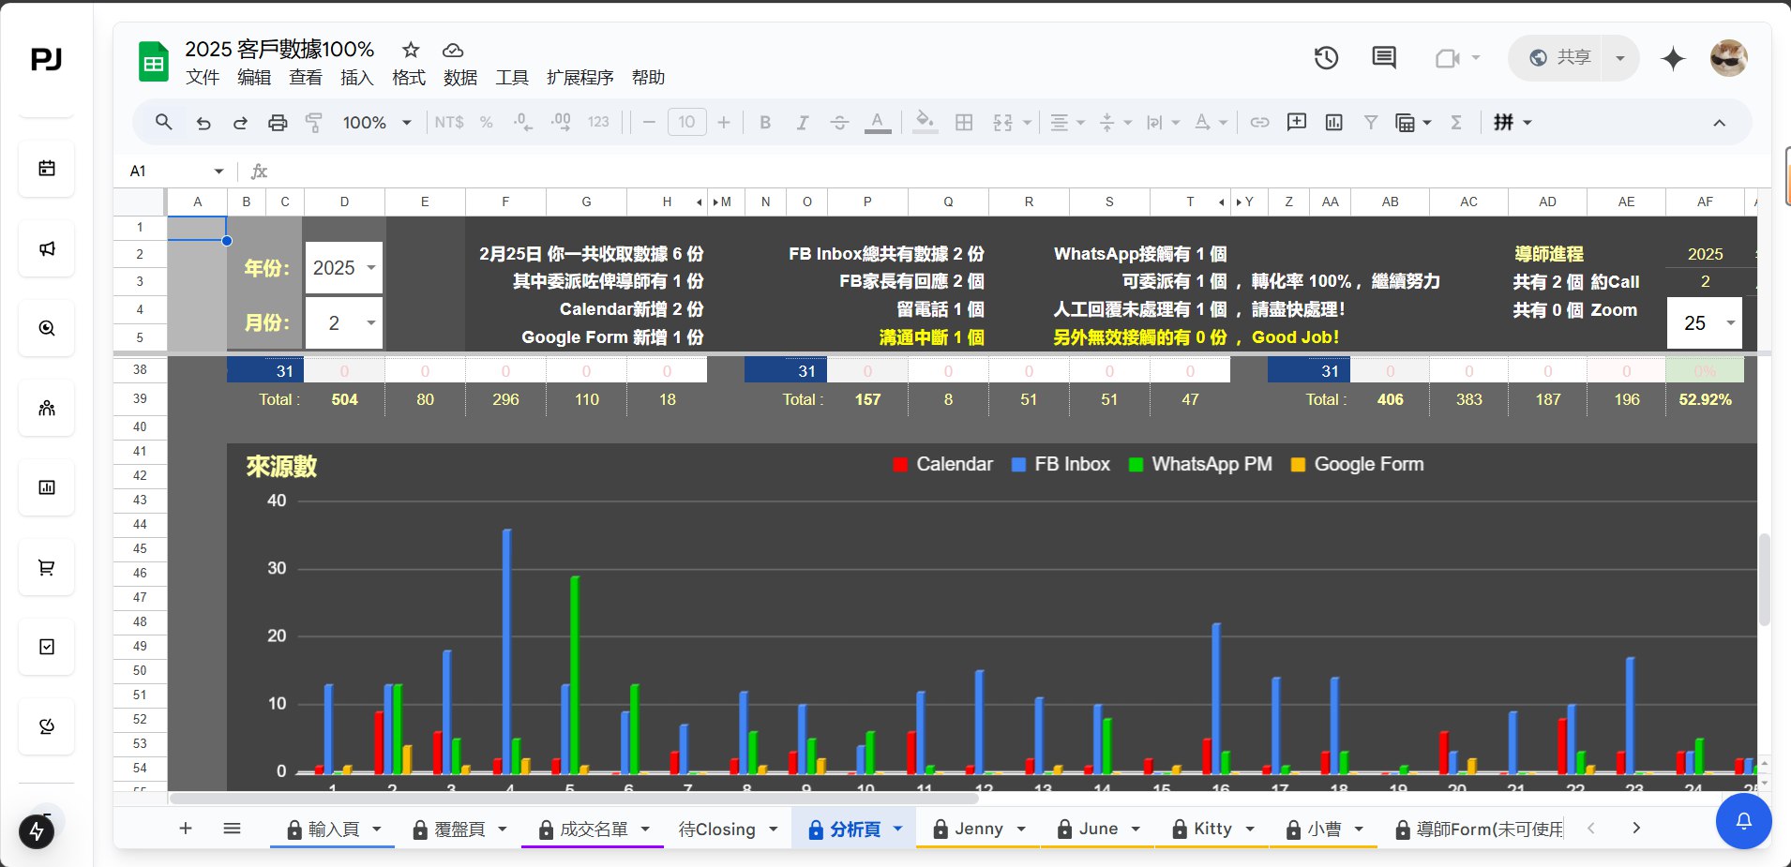Insert a chart from the toolbar
The width and height of the screenshot is (1791, 867).
pos(1334,122)
